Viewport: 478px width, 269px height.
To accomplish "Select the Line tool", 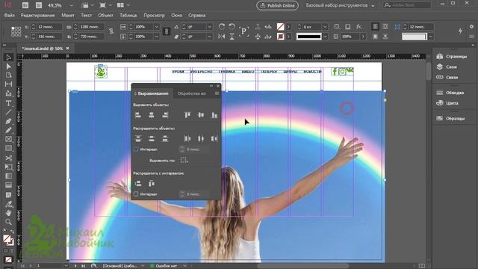I will pos(8,112).
